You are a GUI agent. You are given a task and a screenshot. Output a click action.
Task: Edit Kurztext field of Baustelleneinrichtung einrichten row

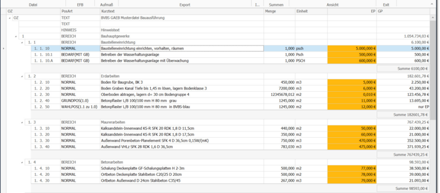[182, 49]
